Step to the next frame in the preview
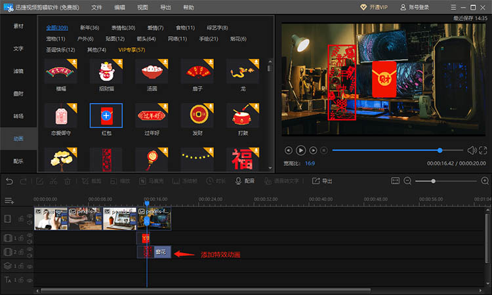Screen dimensions: 492x295 tap(313, 151)
